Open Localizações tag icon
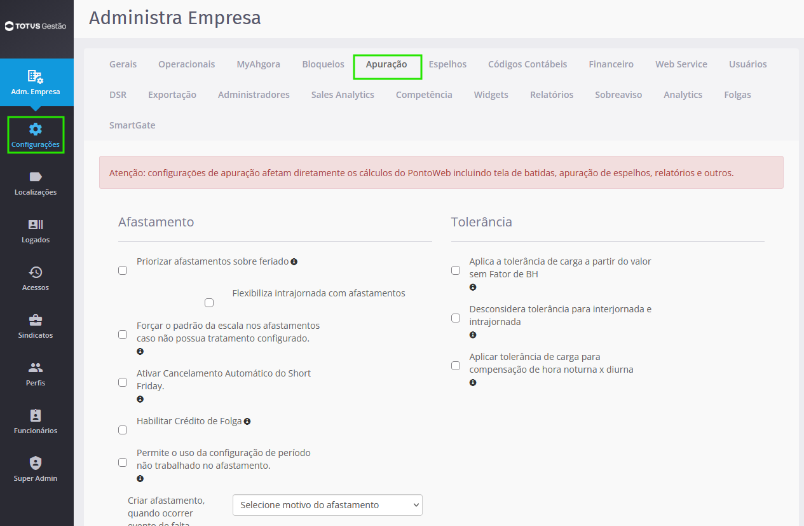The height and width of the screenshot is (526, 804). 36,177
